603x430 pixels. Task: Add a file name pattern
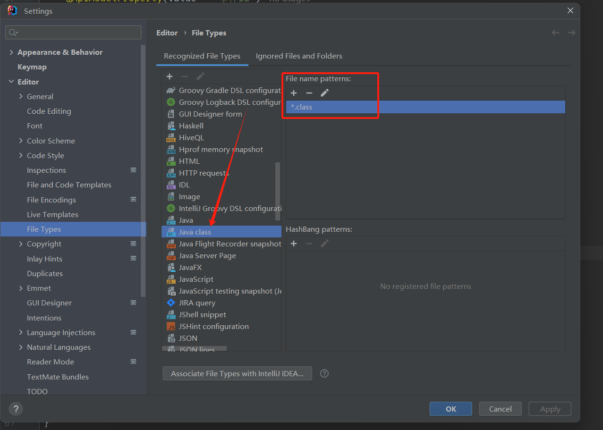coord(294,93)
